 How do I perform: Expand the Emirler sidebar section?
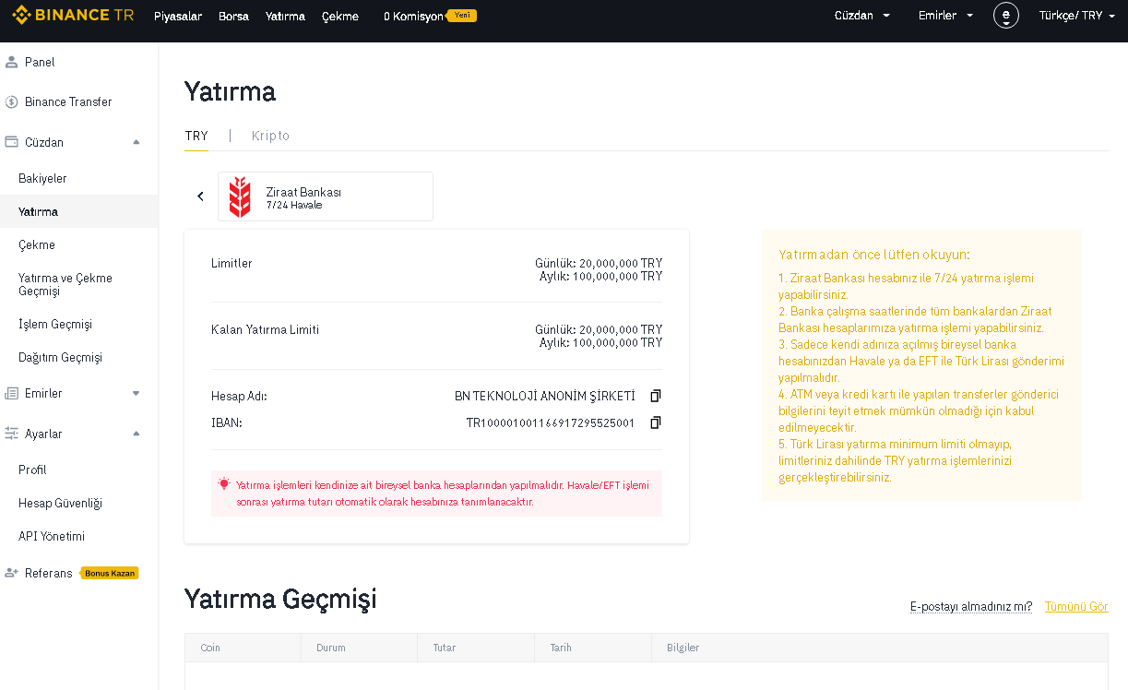(137, 393)
